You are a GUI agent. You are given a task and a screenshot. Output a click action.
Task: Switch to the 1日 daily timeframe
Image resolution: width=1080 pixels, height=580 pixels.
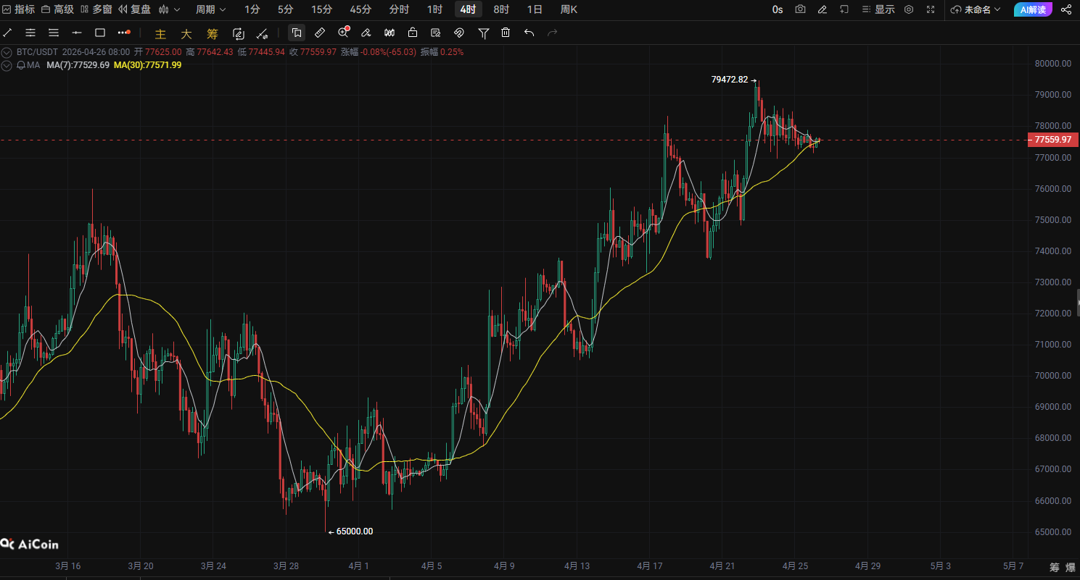pos(535,9)
